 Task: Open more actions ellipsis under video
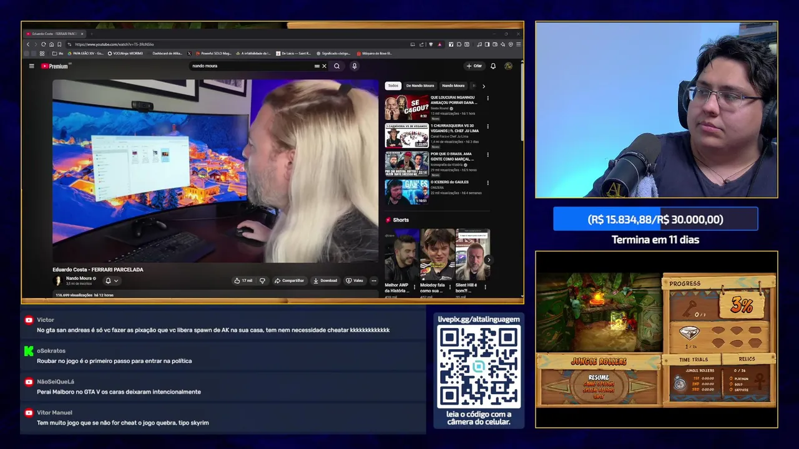point(374,281)
